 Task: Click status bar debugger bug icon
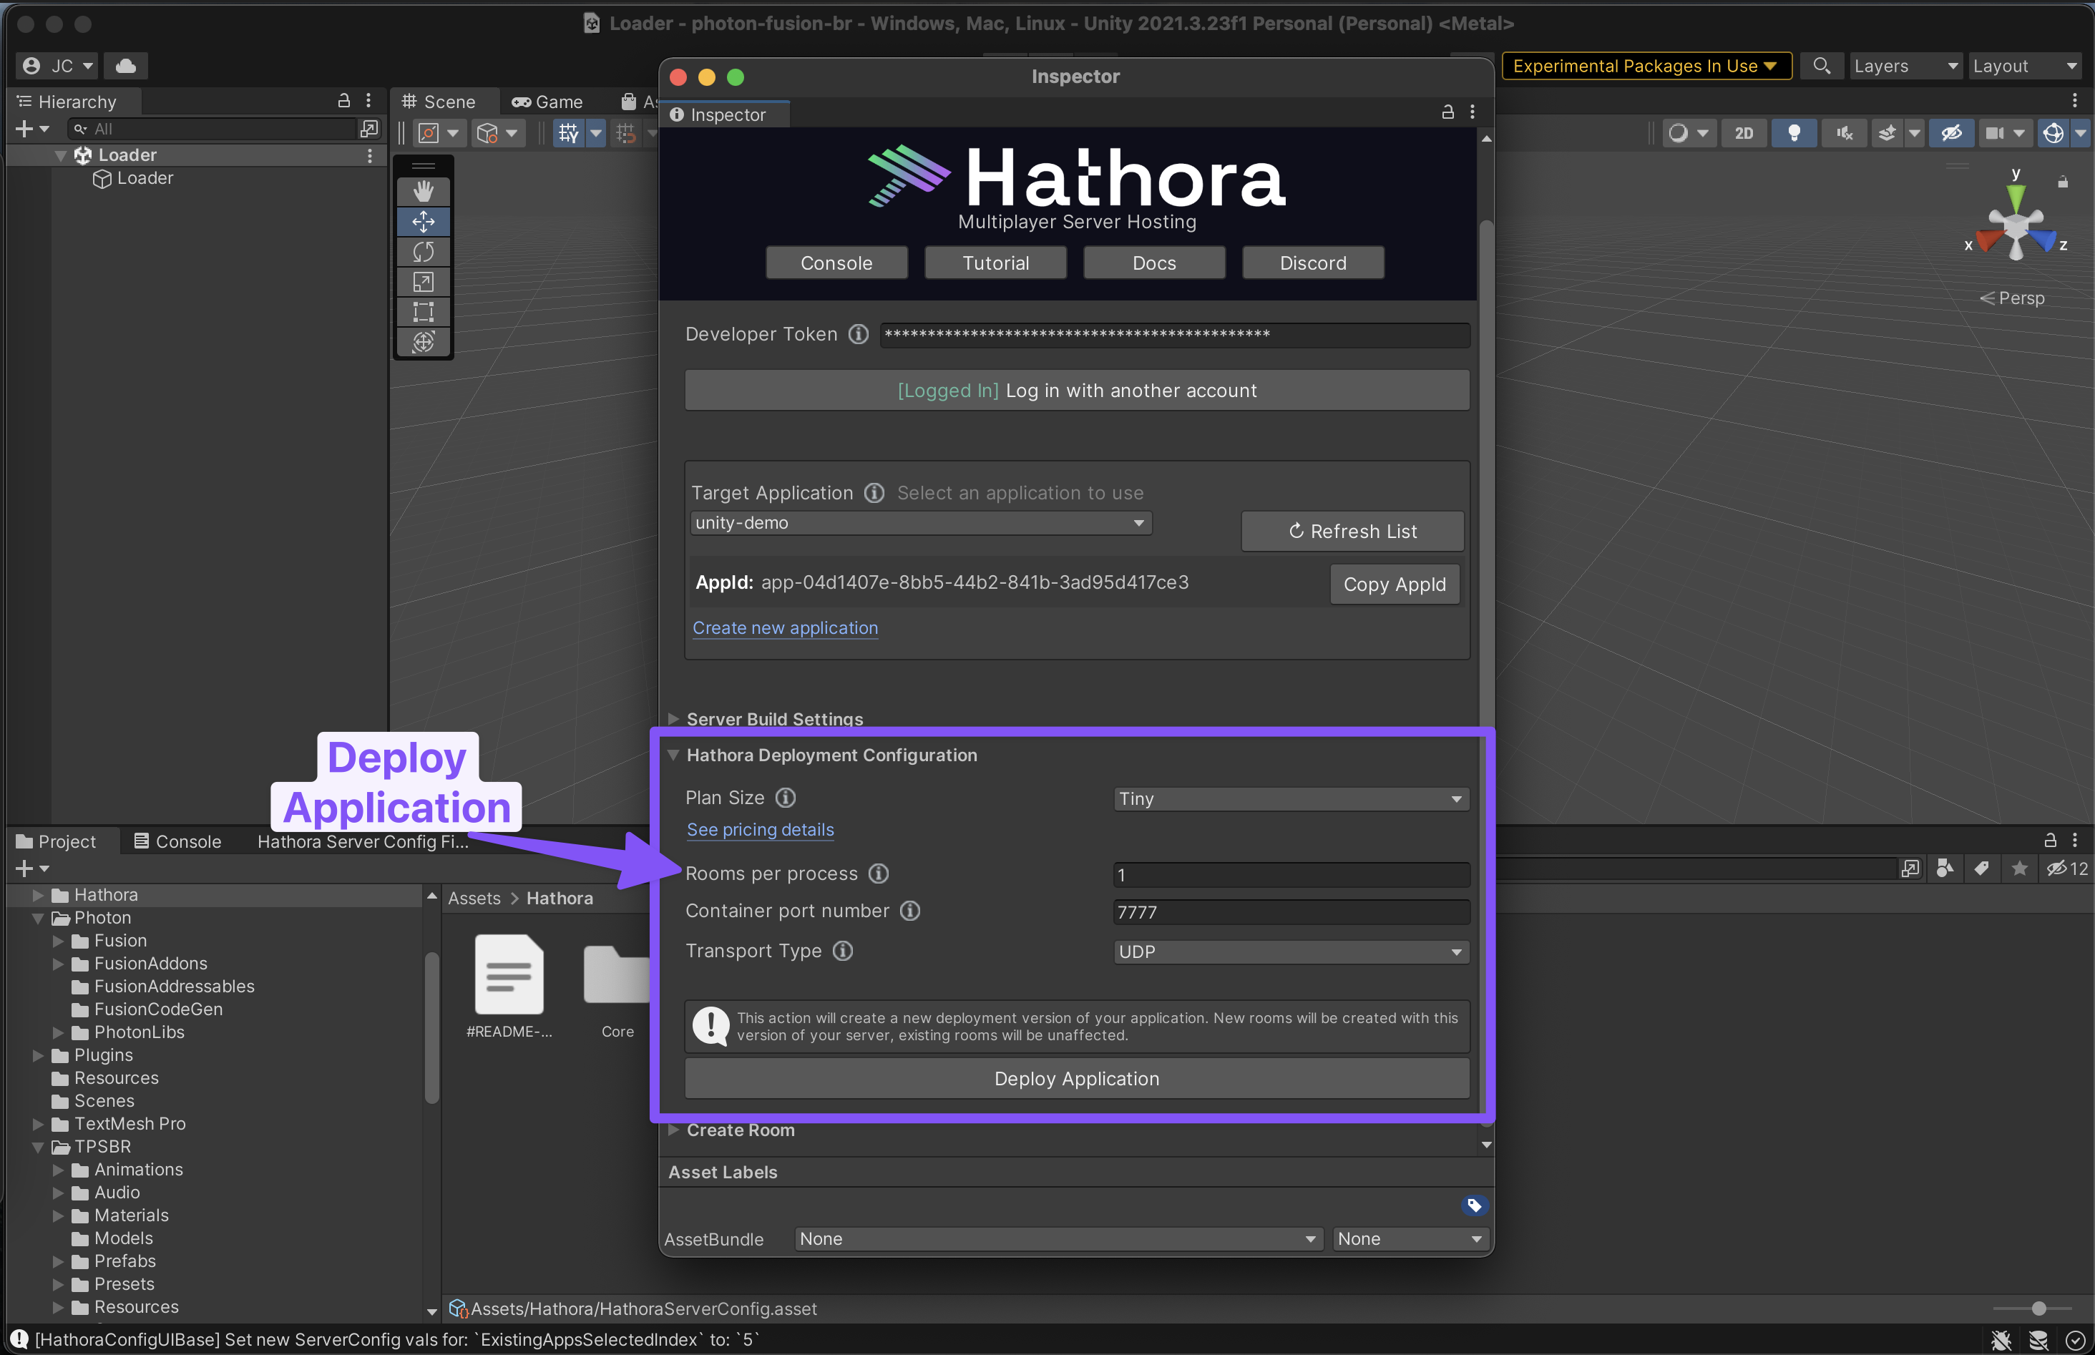tap(2001, 1340)
